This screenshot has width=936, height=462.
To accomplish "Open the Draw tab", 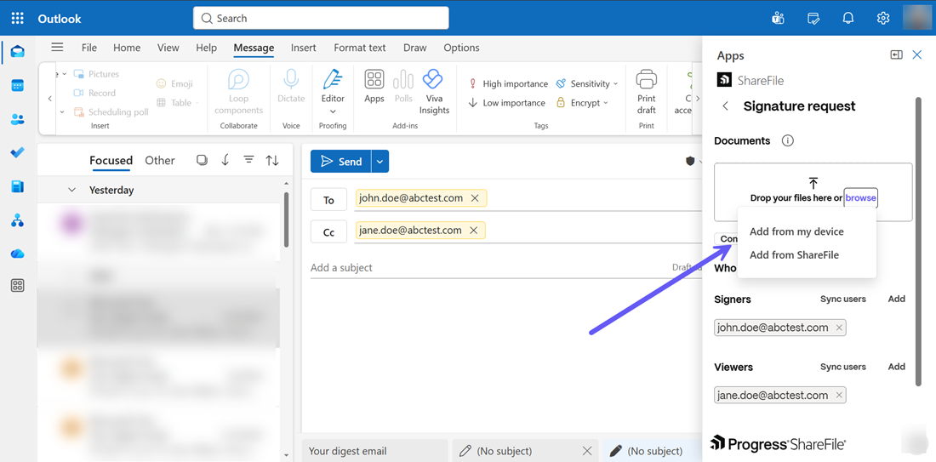I will tap(415, 48).
